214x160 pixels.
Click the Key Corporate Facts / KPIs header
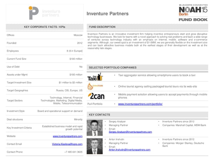[x=45, y=27]
